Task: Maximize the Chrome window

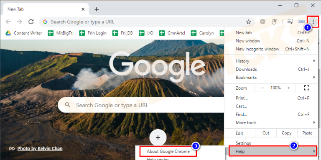Action: tap(296, 5)
